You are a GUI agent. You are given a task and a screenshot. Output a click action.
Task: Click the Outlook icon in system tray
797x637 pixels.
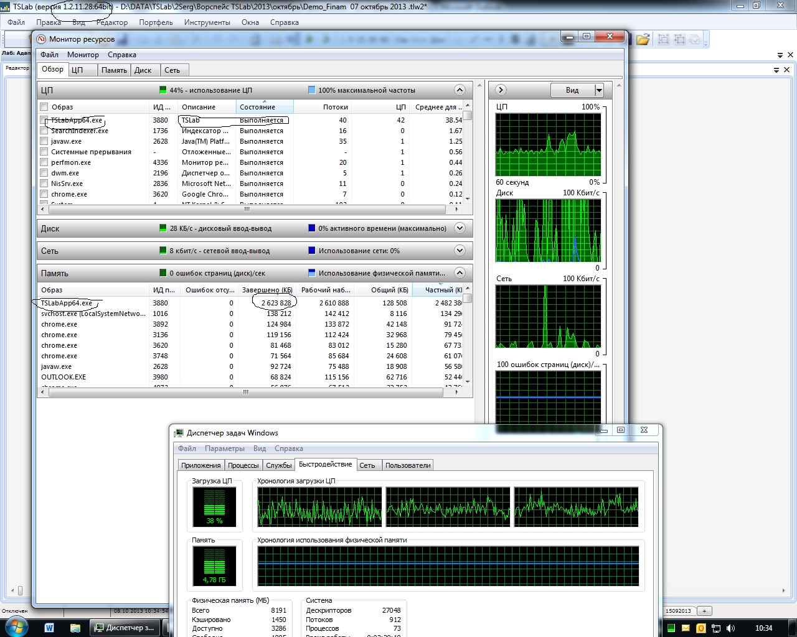700,628
